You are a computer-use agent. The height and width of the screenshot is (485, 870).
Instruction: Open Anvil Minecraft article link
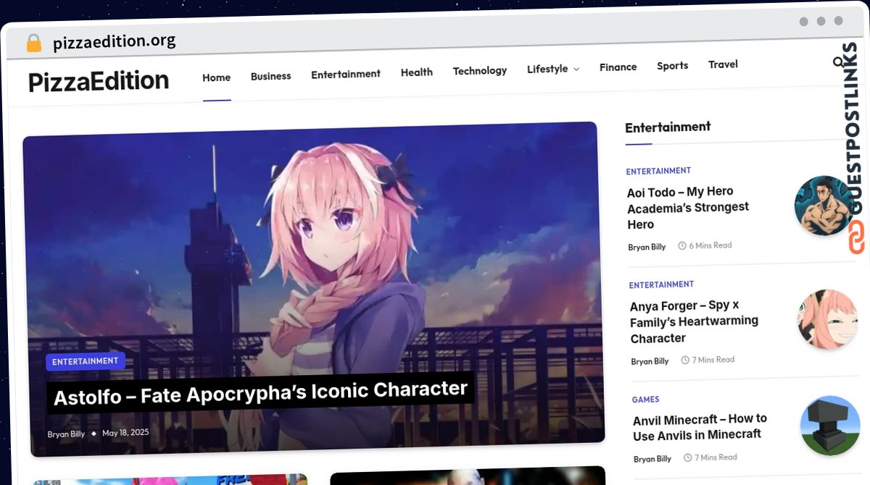pos(700,427)
